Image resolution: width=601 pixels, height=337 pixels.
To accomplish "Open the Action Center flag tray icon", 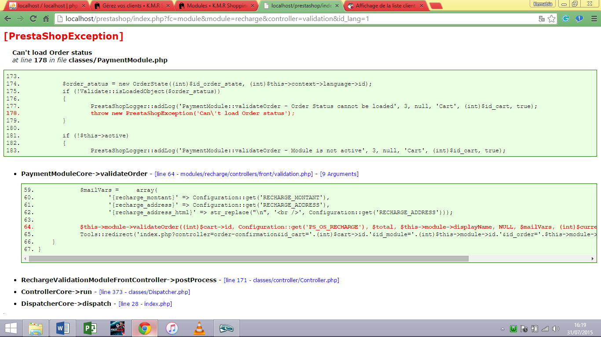I will click(x=524, y=329).
